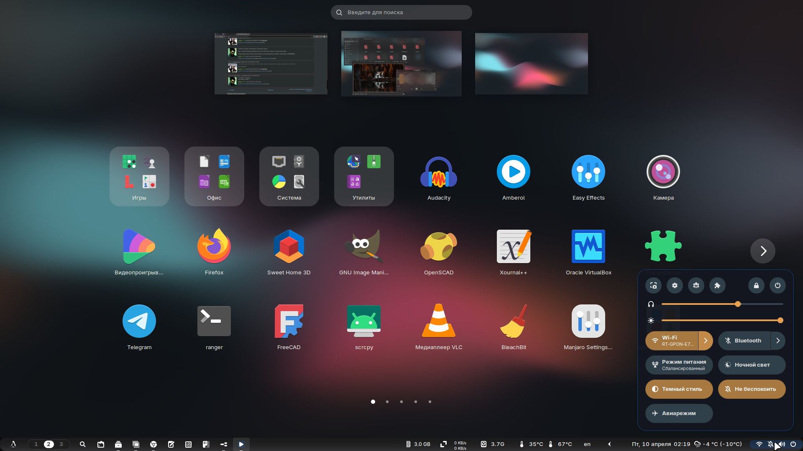Disable Do Not Disturb mode

752,389
